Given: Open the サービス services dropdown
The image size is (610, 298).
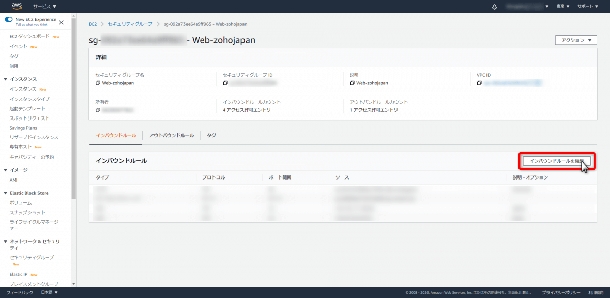Looking at the screenshot, I should coord(45,6).
